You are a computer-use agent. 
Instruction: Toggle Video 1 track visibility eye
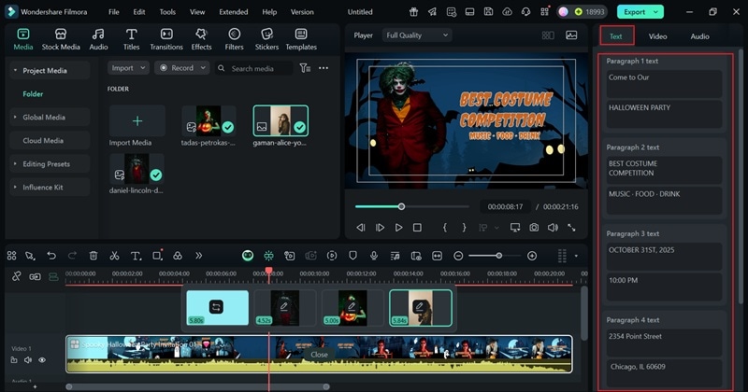[x=42, y=360]
